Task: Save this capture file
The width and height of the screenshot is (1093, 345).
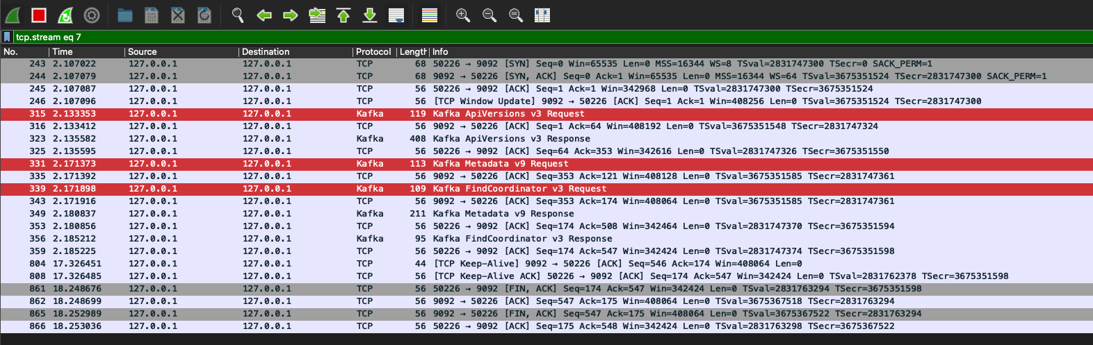Action: click(x=152, y=15)
